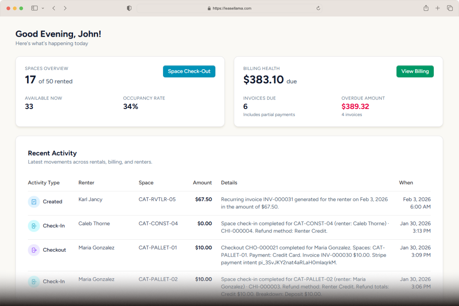Screen dimensions: 459x306
Task: Show tab overview icon in toolbar
Action: (x=450, y=8)
